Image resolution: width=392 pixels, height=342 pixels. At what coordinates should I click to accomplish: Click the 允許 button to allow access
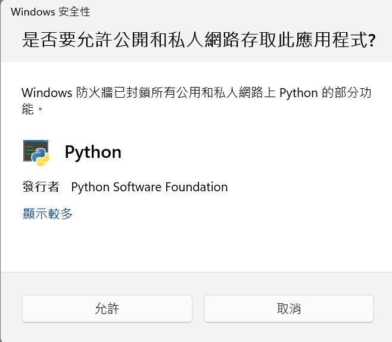107,309
